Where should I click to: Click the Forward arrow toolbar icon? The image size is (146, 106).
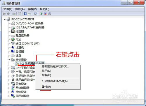[x=8, y=14]
